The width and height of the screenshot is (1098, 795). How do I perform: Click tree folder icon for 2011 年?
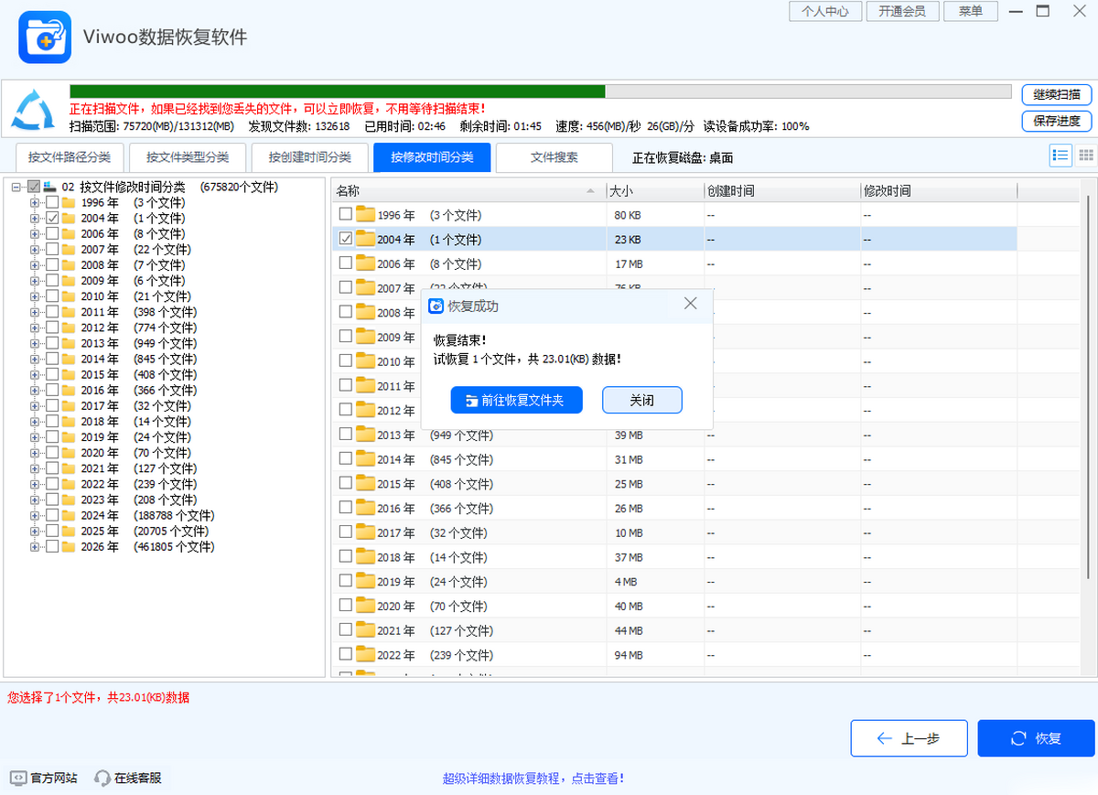[x=69, y=312]
